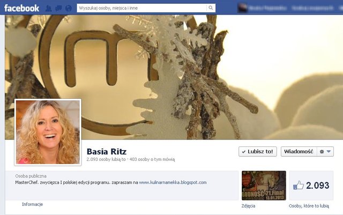Image resolution: width=343 pixels, height=215 pixels.
Task: Click the thumbs-up likes icon
Action: pos(299,186)
